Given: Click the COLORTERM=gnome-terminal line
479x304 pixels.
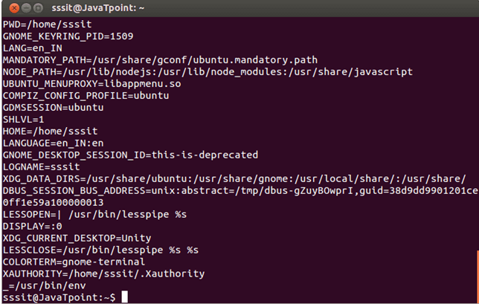Looking at the screenshot, I should pos(74,262).
